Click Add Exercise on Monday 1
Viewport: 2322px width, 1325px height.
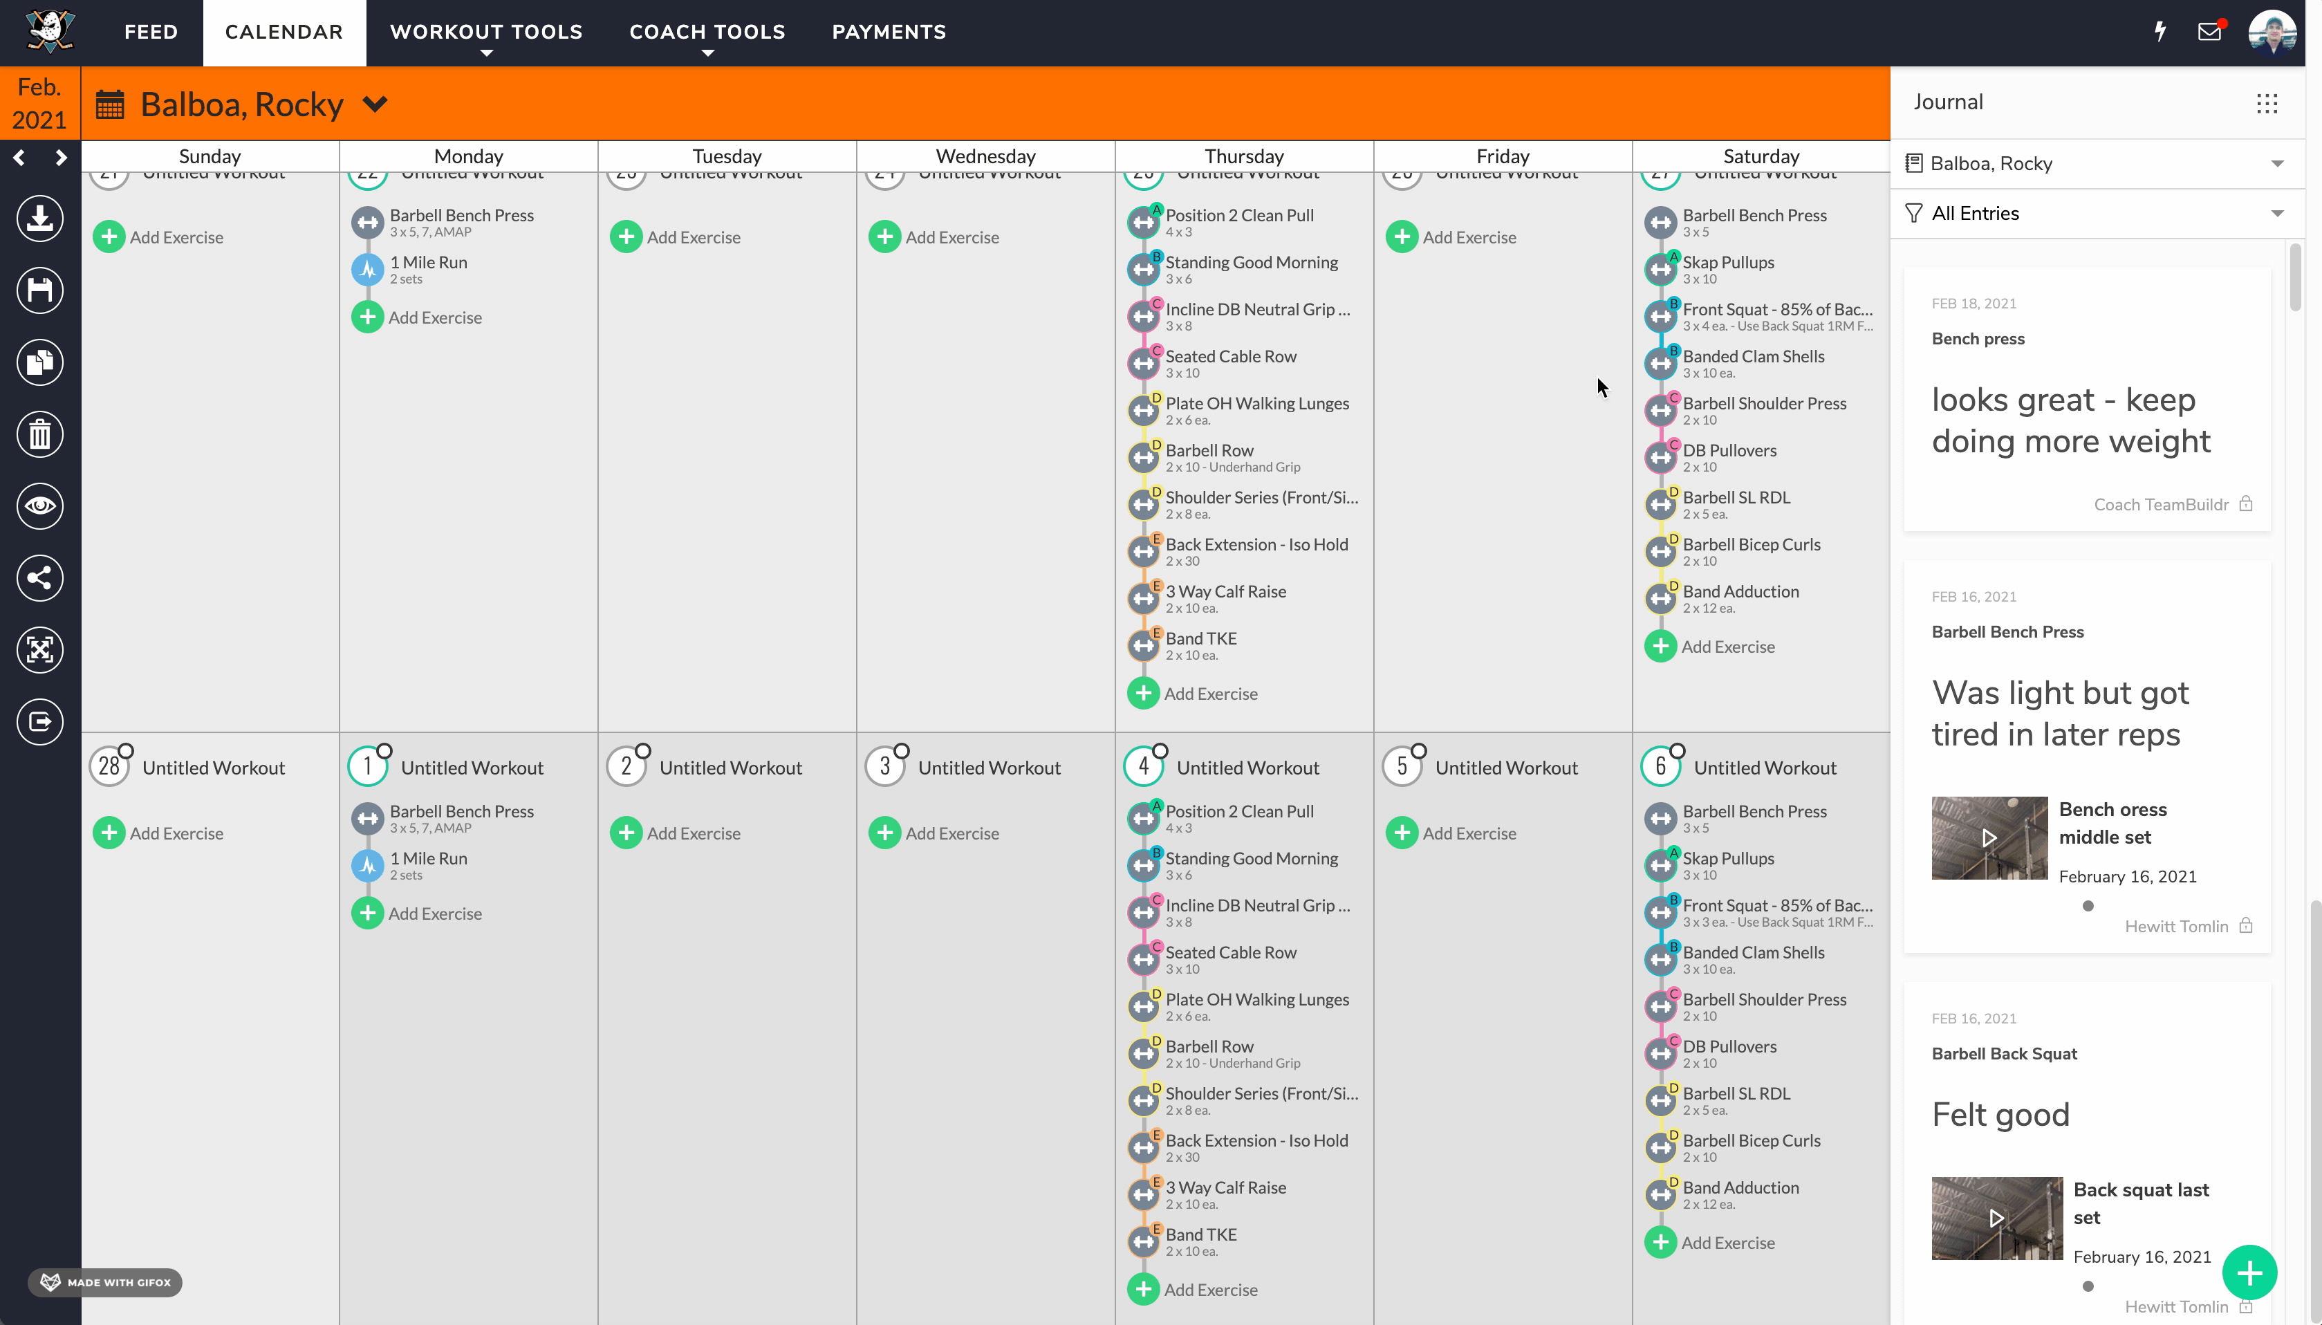tap(417, 913)
